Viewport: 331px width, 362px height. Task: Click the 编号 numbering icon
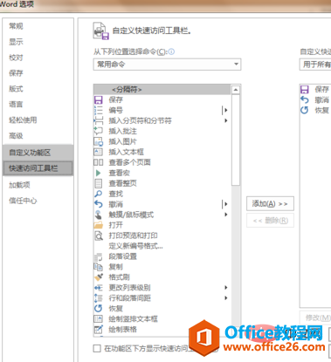pyautogui.click(x=99, y=110)
